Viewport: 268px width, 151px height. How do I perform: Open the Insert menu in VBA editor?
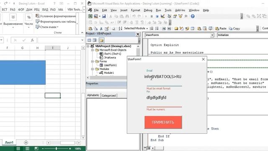coord(124,10)
